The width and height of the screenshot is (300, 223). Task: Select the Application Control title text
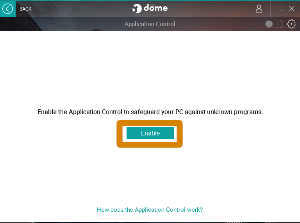coord(150,24)
